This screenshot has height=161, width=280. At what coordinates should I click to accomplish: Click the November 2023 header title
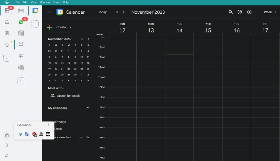(148, 12)
